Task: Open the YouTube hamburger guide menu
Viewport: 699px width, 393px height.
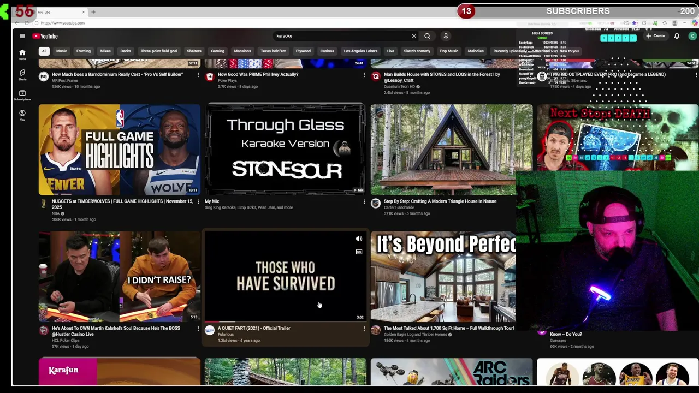Action: tap(22, 36)
